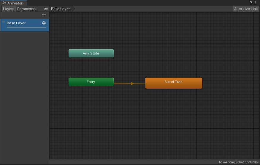Toggle the eye visibility icon
This screenshot has width=260, height=165.
[46, 9]
